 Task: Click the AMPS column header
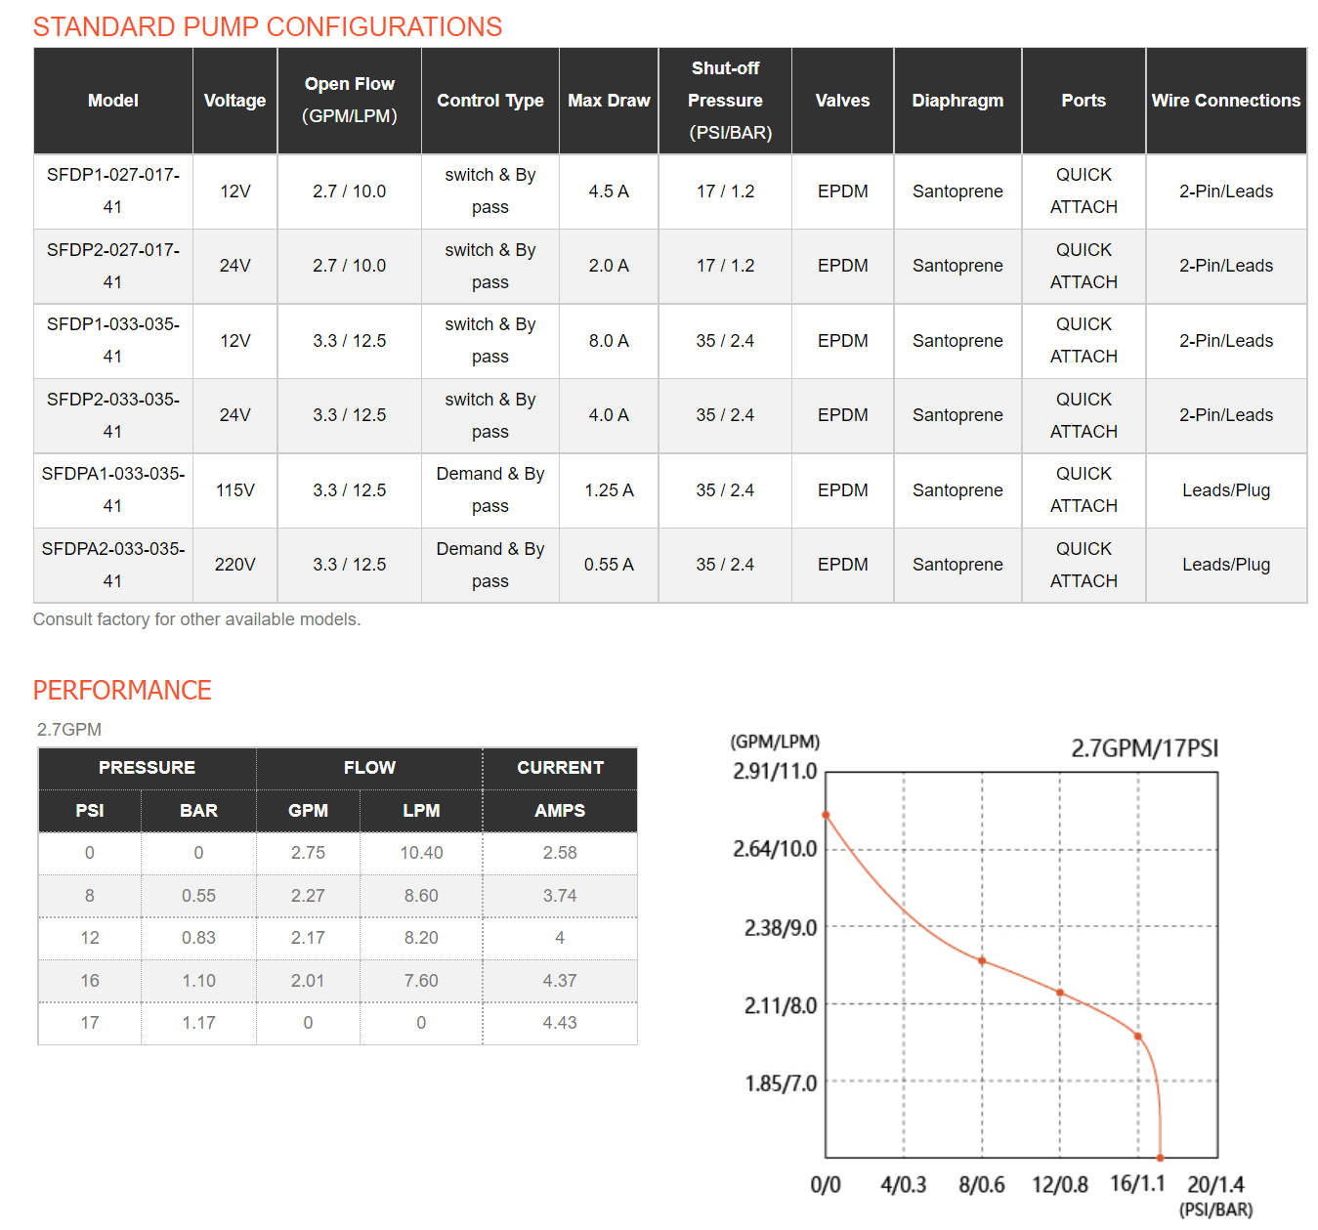pos(560,811)
